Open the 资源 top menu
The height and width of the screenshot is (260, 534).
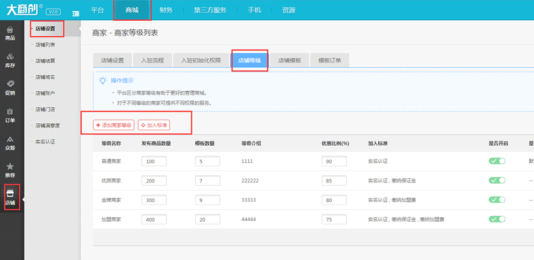pyautogui.click(x=288, y=10)
